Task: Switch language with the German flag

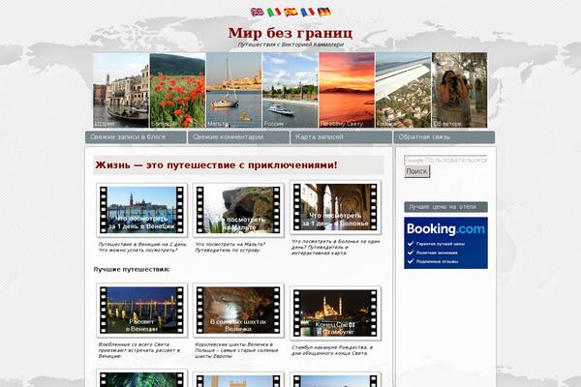Action: [323, 12]
